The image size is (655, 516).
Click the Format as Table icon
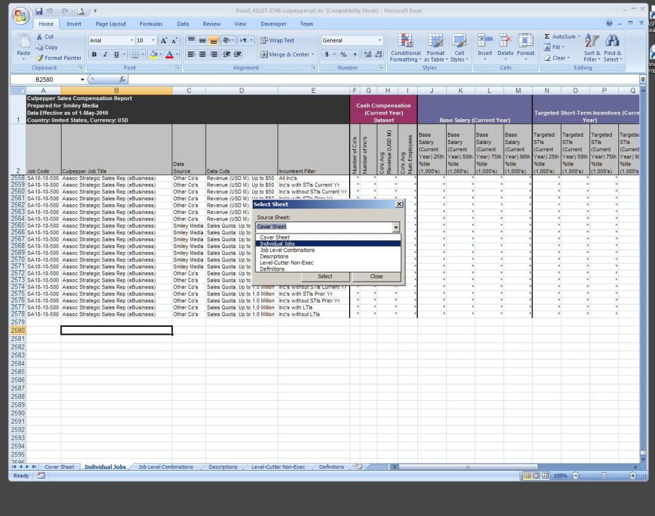436,41
